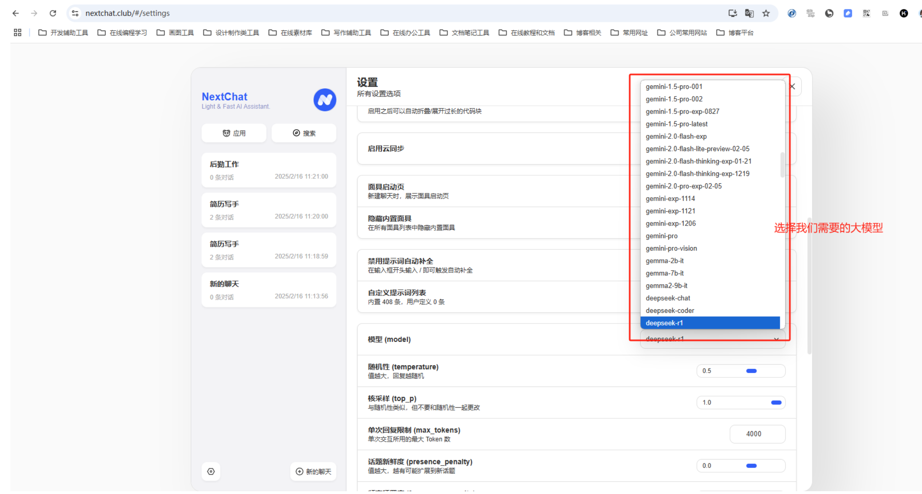Click the 应用 button

[234, 133]
